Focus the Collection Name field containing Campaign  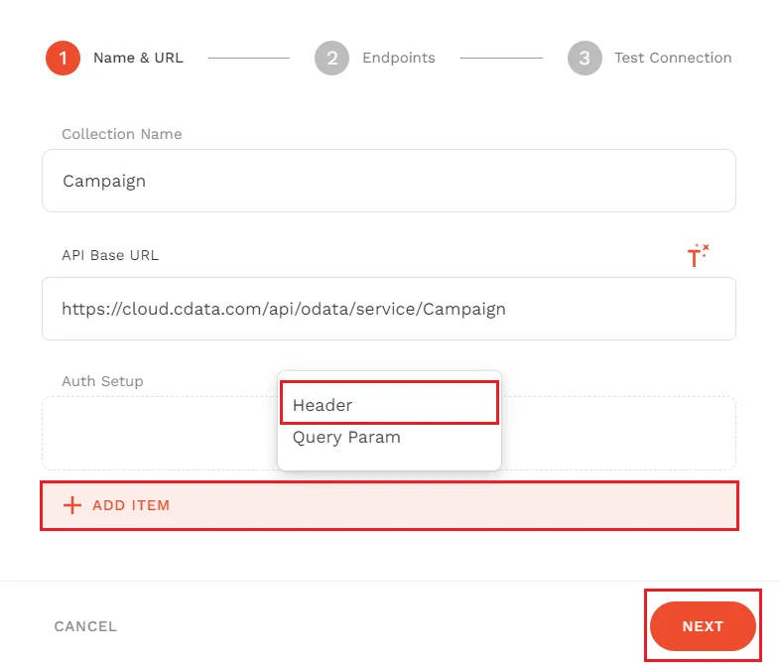coord(388,181)
